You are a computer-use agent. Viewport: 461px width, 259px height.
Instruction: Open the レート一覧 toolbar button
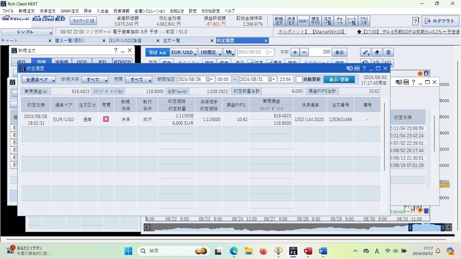[x=352, y=21]
